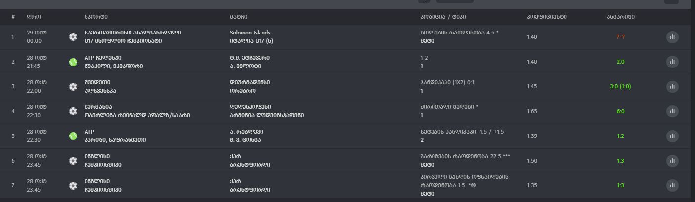The image size is (695, 202).
Task: Open statistics icon for the 2:0 tennis match
Action: [x=672, y=62]
